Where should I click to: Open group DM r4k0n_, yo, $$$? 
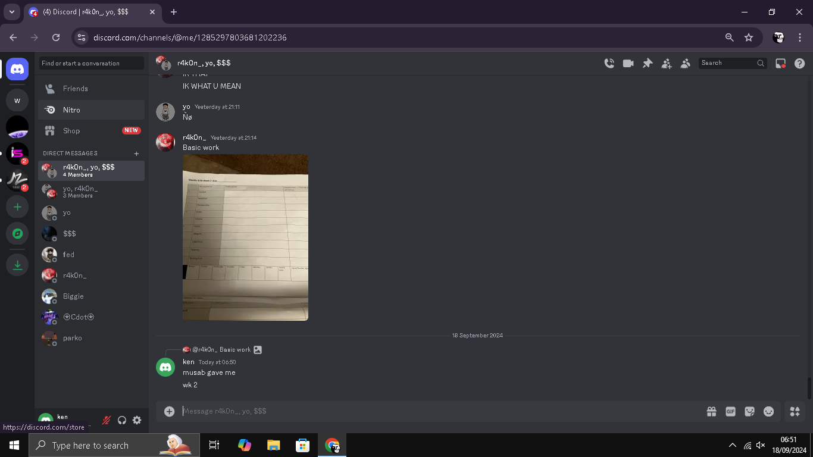[92, 170]
